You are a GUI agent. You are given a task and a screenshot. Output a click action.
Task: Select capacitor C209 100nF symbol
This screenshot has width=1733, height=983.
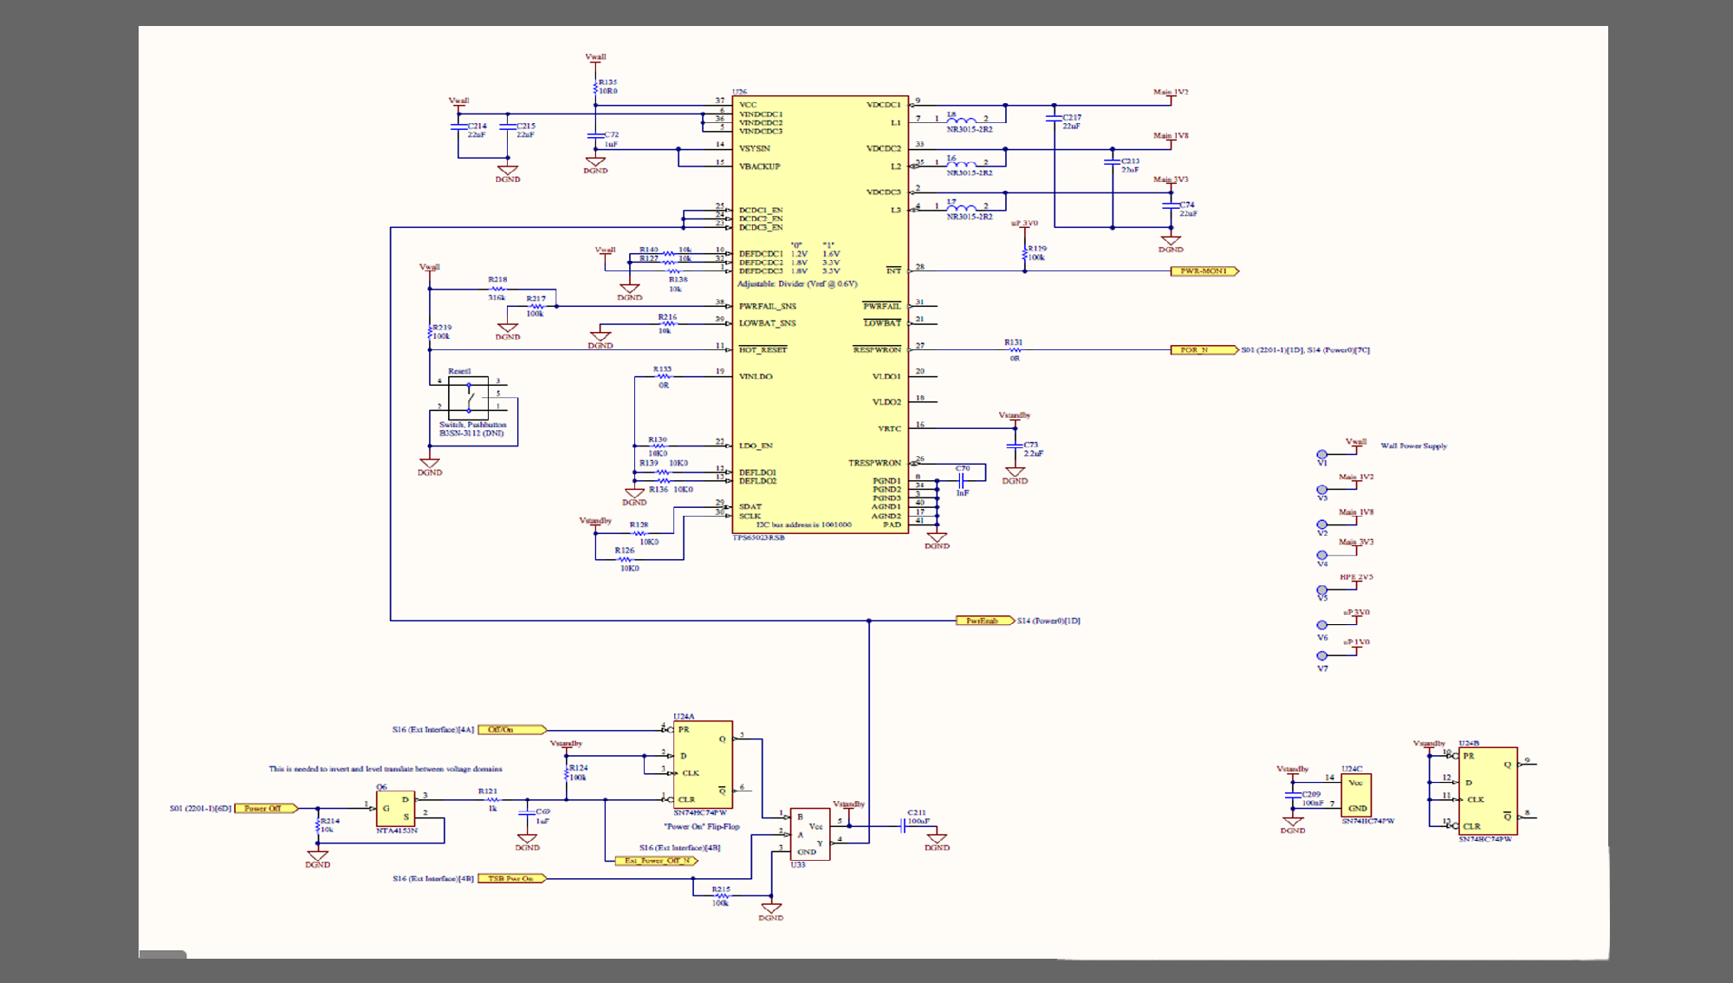coord(1293,795)
